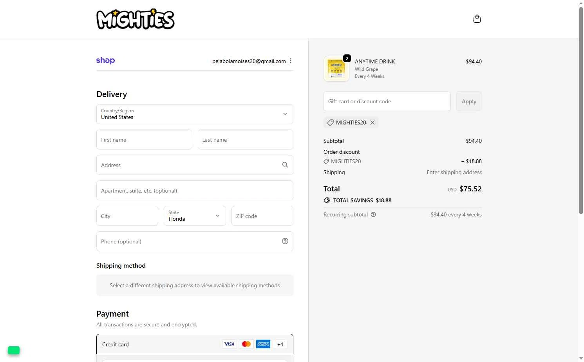Show the +4 additional payment methods
Image resolution: width=584 pixels, height=362 pixels.
280,344
